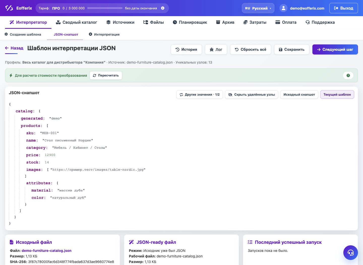Open the Оплата tab
Viewport: 363px width, 265px height.
coord(286,22)
